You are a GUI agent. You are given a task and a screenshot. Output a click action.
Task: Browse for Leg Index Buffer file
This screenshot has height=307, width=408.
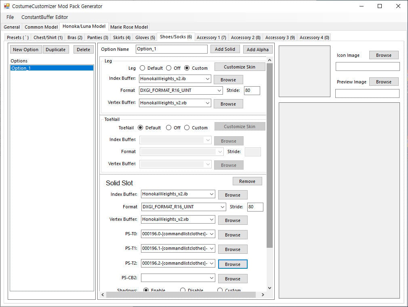(x=228, y=80)
